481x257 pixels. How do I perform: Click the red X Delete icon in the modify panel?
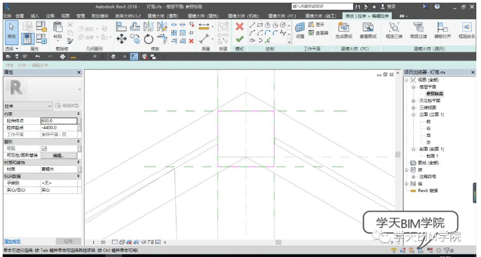click(191, 41)
